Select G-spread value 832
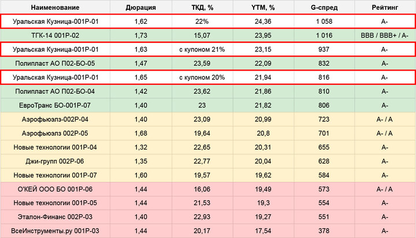 coord(324,64)
